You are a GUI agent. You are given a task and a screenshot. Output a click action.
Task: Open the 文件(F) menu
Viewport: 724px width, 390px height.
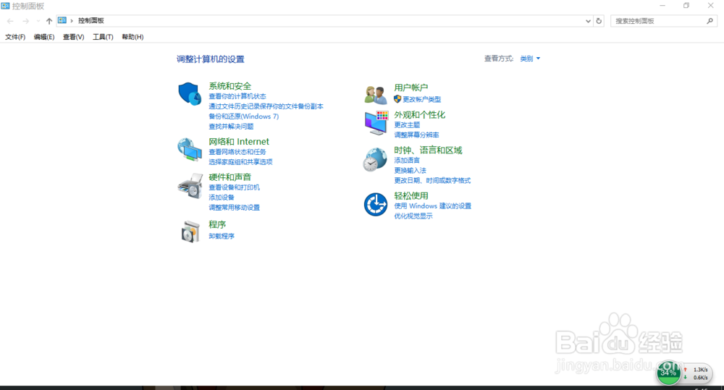click(x=15, y=37)
